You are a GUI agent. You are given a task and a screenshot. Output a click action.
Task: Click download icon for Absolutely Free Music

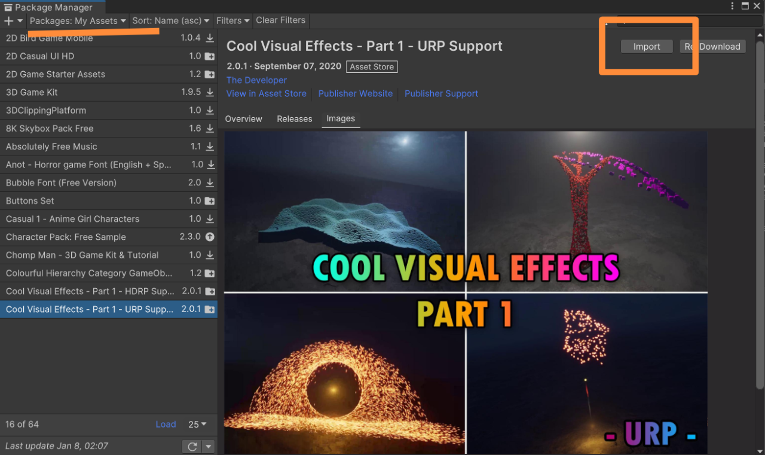coord(210,146)
